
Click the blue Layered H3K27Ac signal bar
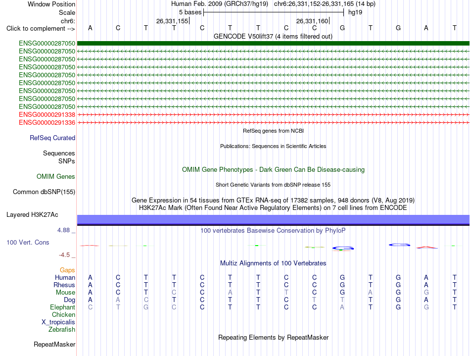tap(273, 220)
